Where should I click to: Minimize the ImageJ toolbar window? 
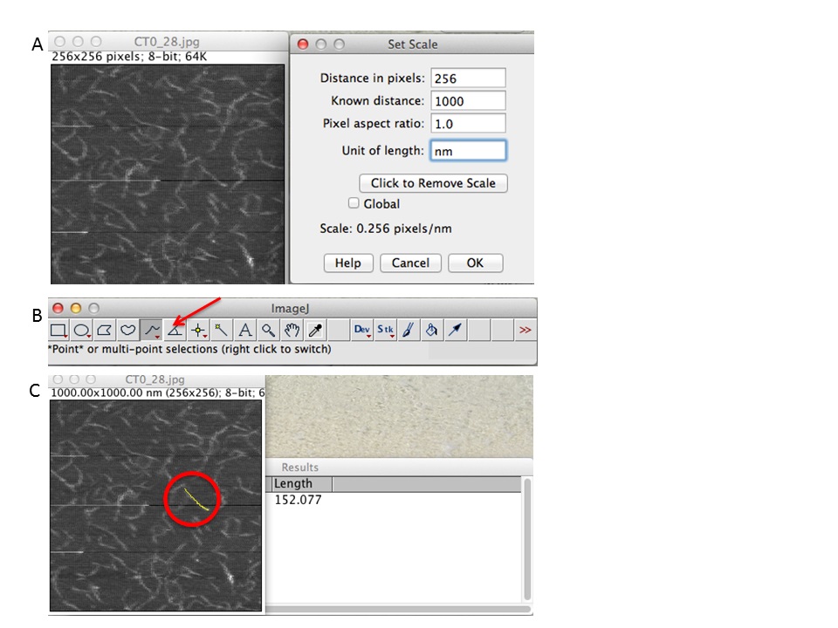coord(76,308)
